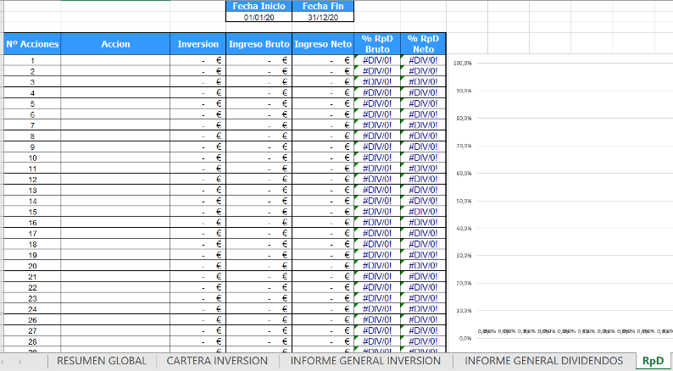This screenshot has height=371, width=673.
Task: Click the Inversion column header
Action: (x=197, y=44)
